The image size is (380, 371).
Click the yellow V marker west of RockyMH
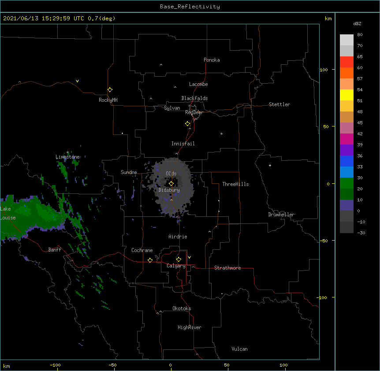click(x=77, y=81)
